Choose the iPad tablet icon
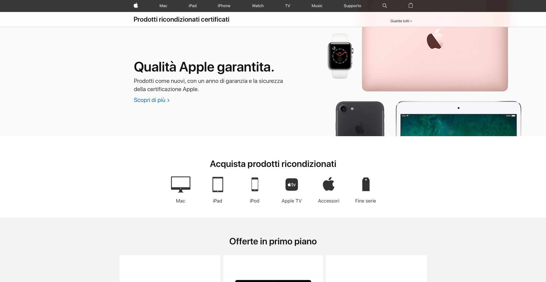 point(218,184)
